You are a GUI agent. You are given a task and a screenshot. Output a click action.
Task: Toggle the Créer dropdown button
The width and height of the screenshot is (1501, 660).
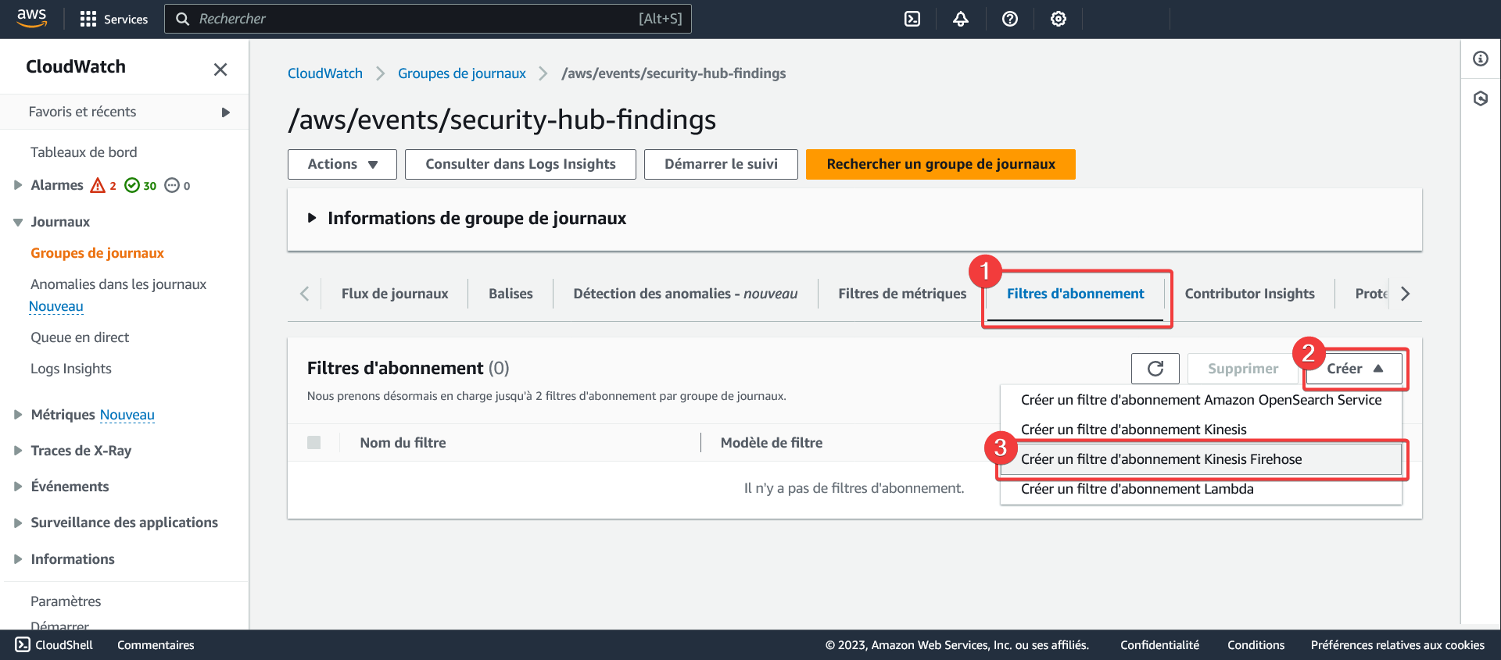(1355, 369)
